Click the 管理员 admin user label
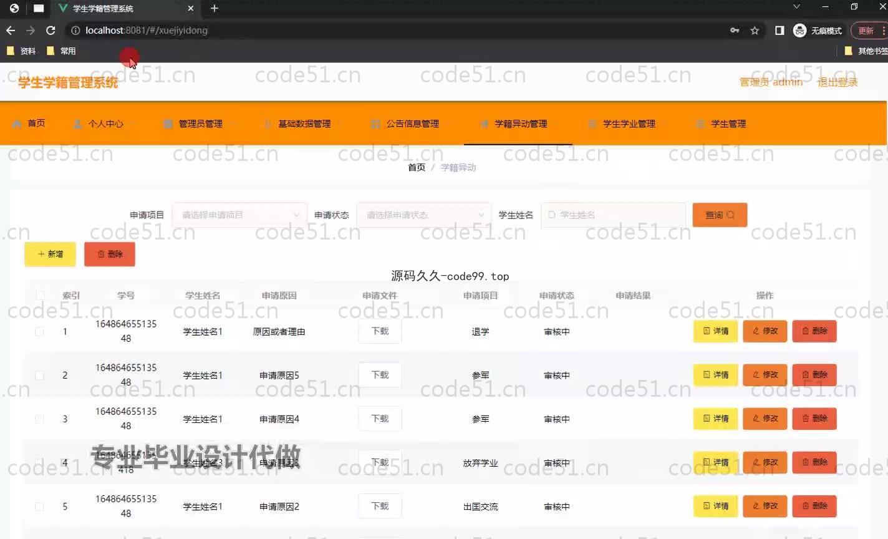This screenshot has width=888, height=539. click(771, 82)
